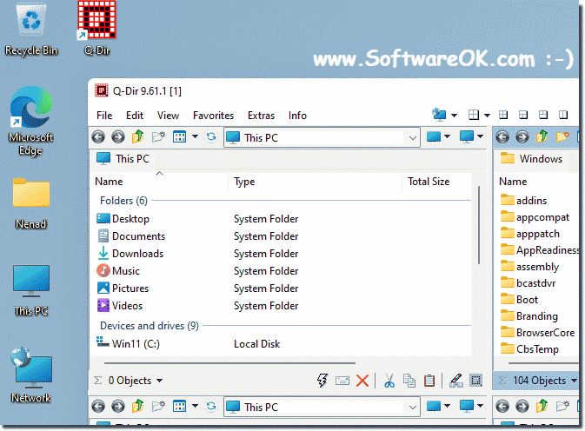This screenshot has height=431, width=585.
Task: Select the Downloads system folder
Action: pyautogui.click(x=130, y=254)
